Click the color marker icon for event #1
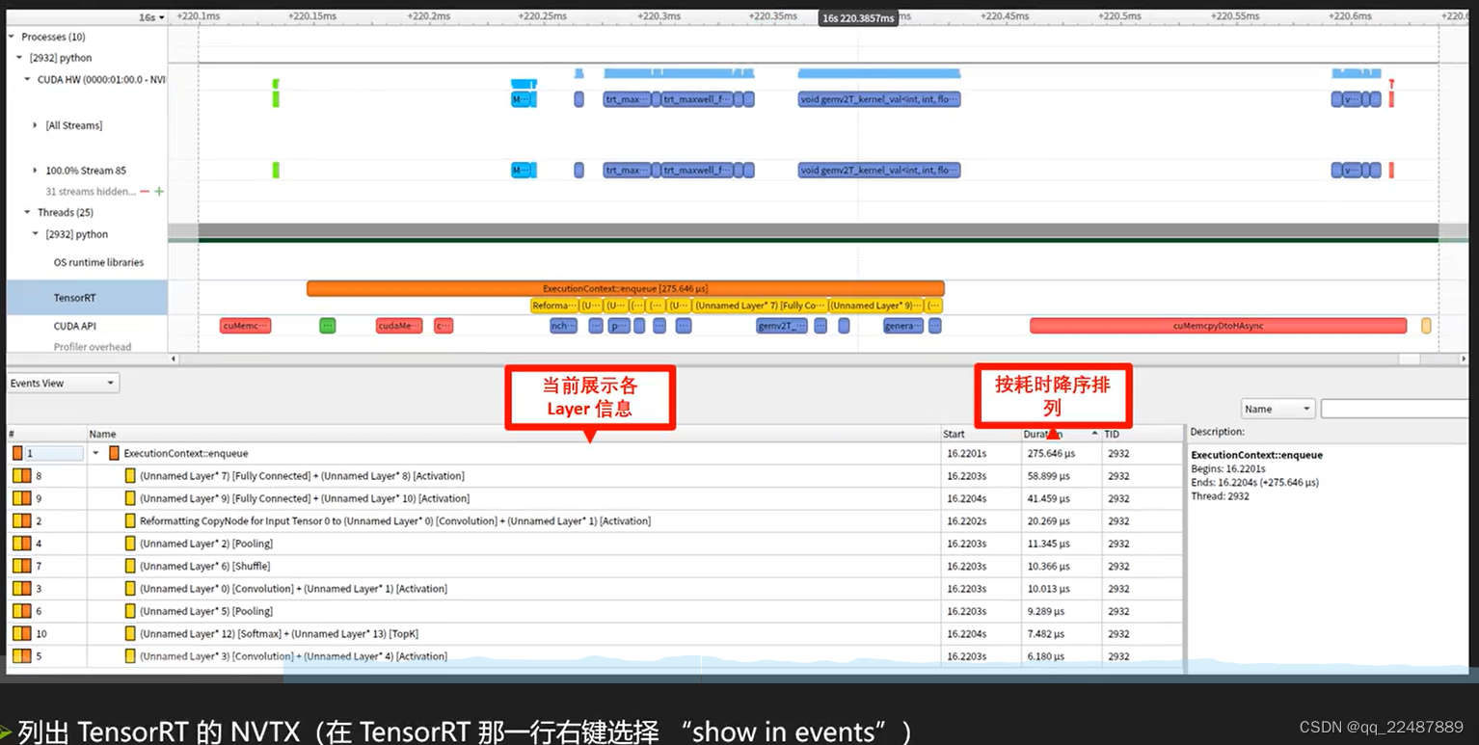The width and height of the screenshot is (1479, 745). point(17,453)
